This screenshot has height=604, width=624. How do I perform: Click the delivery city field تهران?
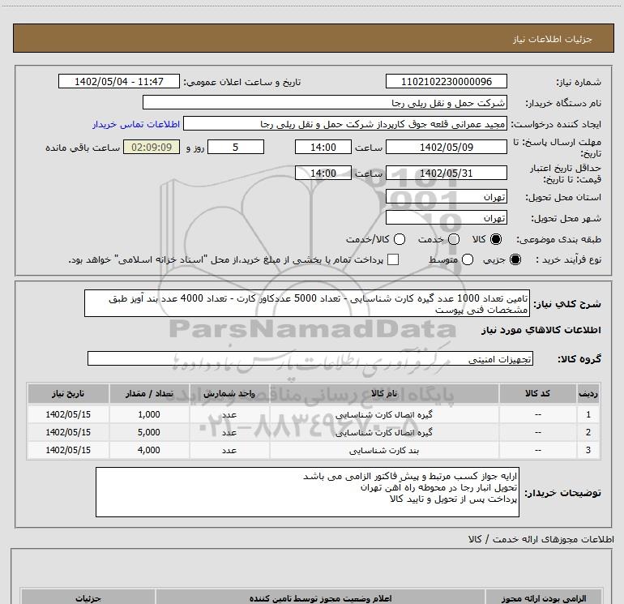tap(446, 217)
